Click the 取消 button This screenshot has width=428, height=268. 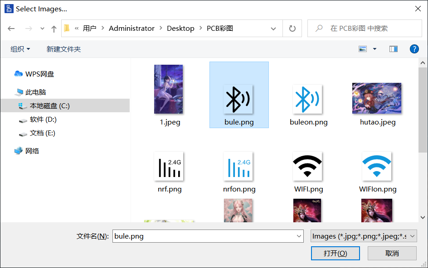(x=392, y=253)
